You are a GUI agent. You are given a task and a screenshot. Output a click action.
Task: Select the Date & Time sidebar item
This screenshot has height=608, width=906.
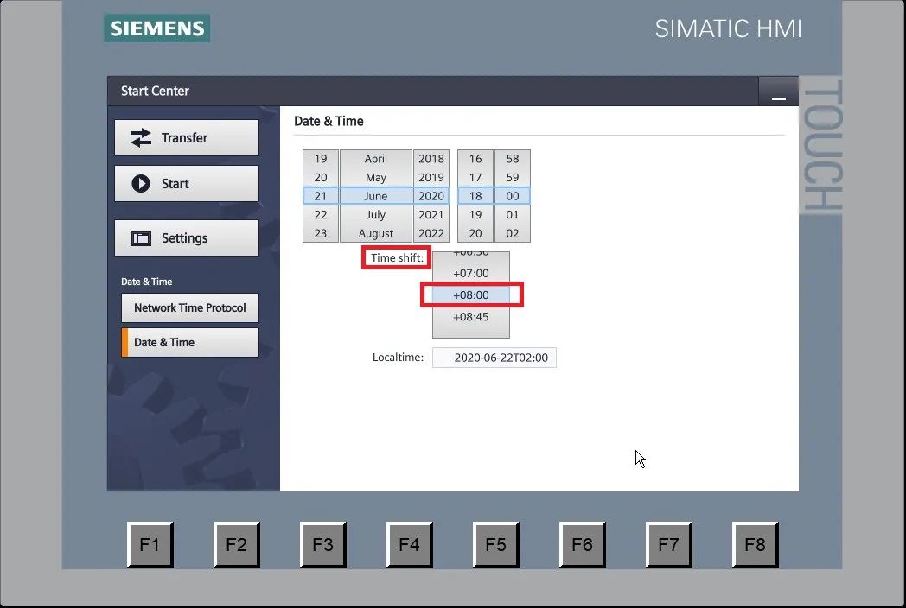(x=190, y=342)
